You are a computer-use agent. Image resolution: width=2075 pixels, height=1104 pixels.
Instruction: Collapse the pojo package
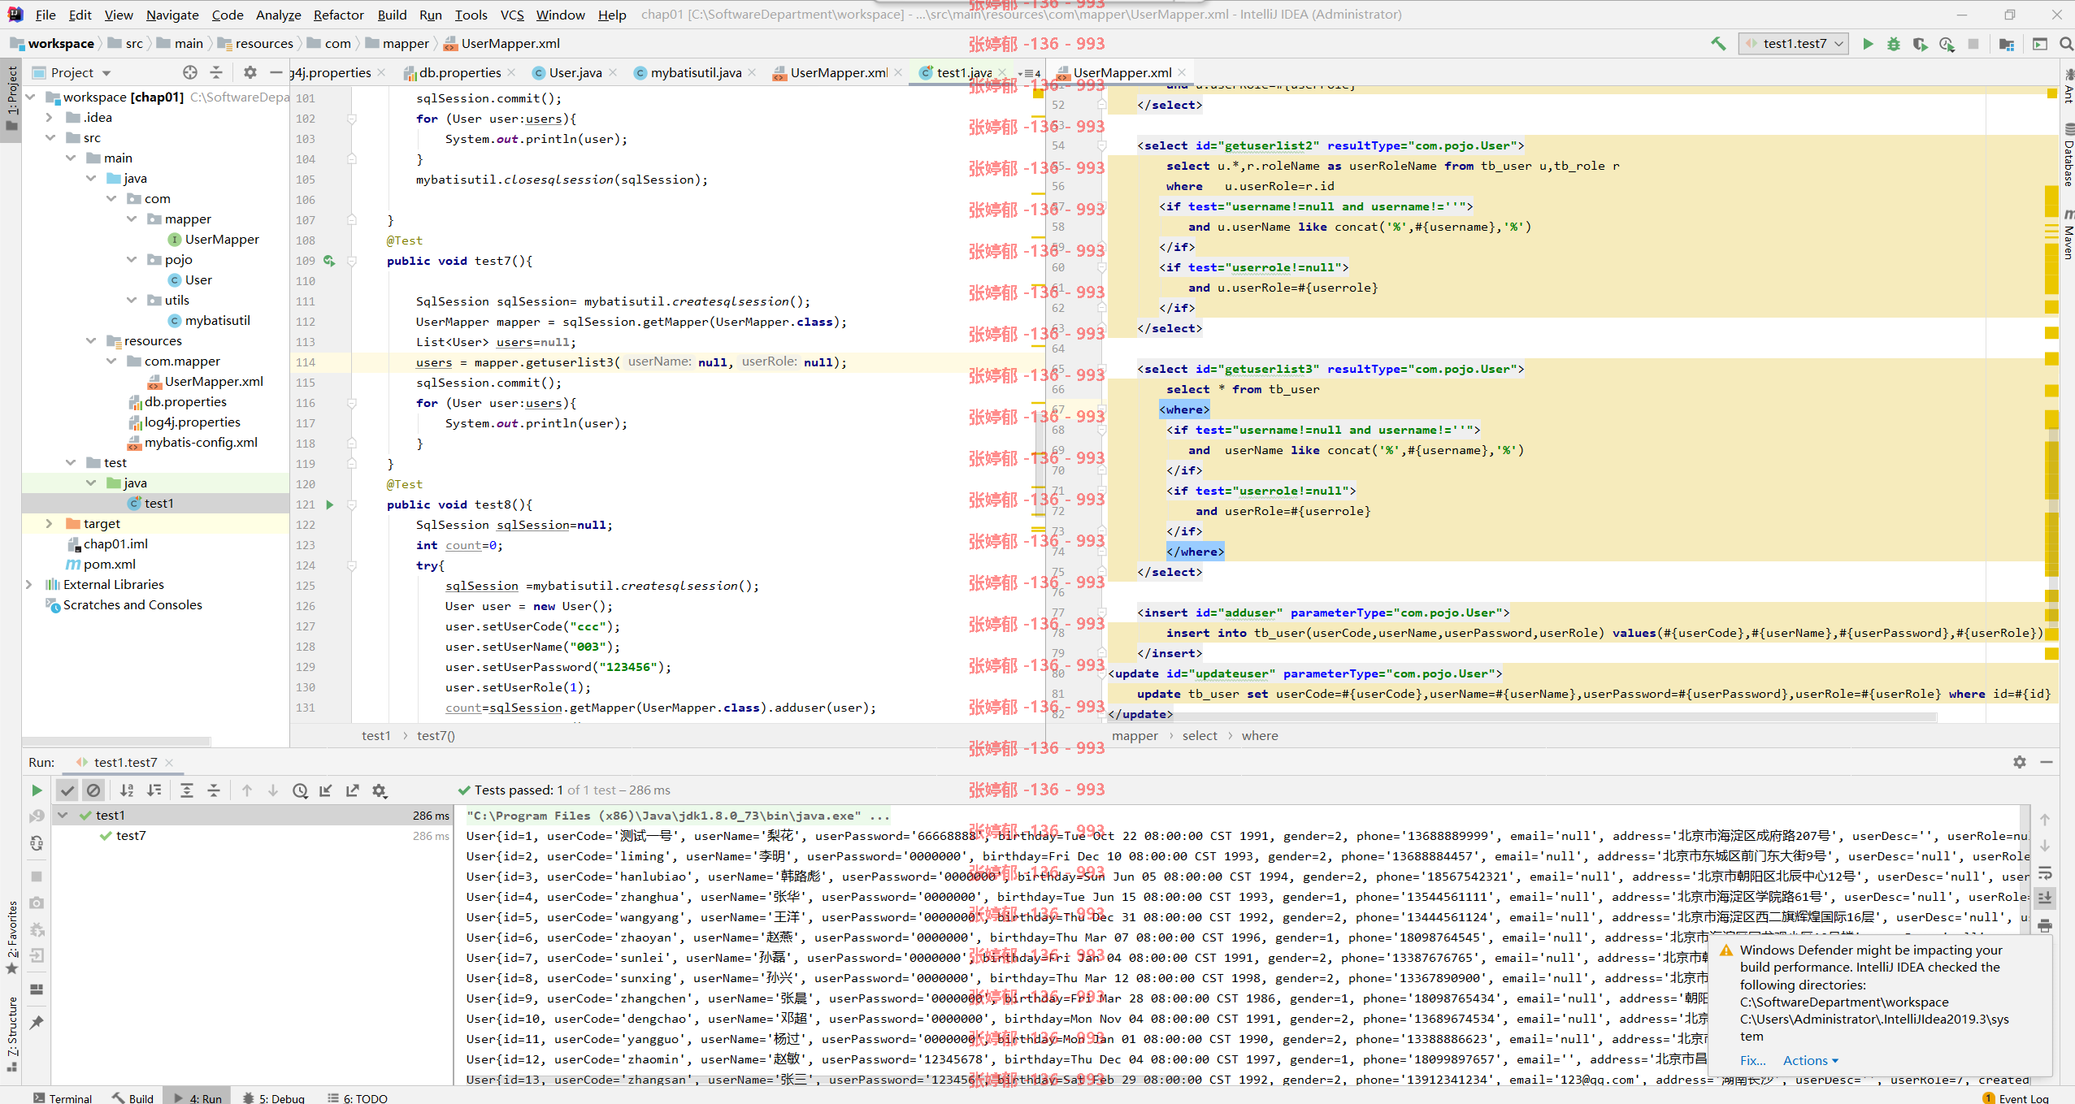[132, 260]
